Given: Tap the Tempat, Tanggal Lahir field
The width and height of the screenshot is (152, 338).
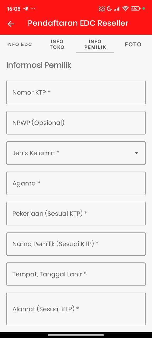Looking at the screenshot, I should [x=76, y=274].
